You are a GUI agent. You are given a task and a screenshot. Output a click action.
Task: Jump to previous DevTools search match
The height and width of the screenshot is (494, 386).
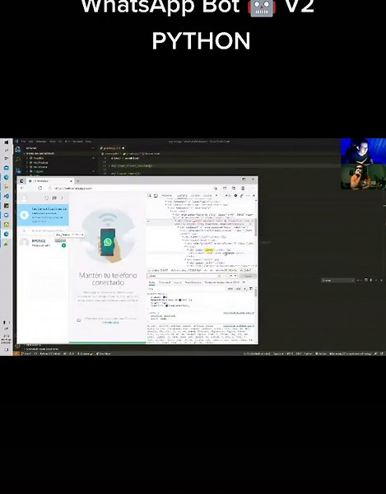pos(230,276)
